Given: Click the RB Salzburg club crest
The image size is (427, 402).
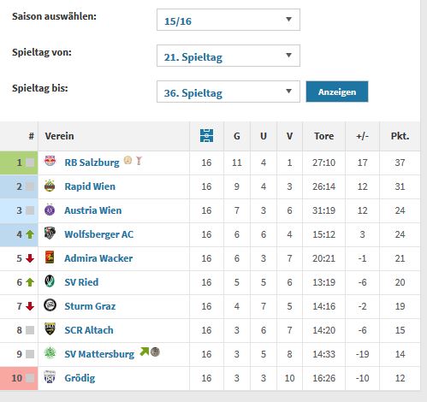Looking at the screenshot, I should pos(50,162).
